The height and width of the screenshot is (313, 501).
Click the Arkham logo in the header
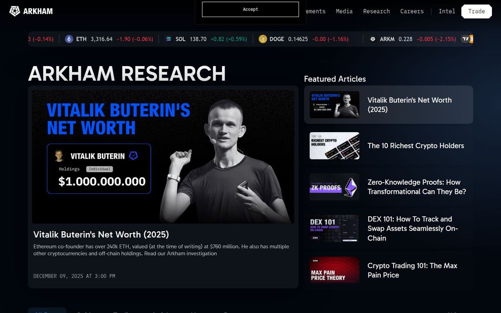tap(31, 11)
